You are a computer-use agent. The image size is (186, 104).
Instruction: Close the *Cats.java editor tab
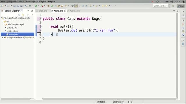click(x=65, y=11)
